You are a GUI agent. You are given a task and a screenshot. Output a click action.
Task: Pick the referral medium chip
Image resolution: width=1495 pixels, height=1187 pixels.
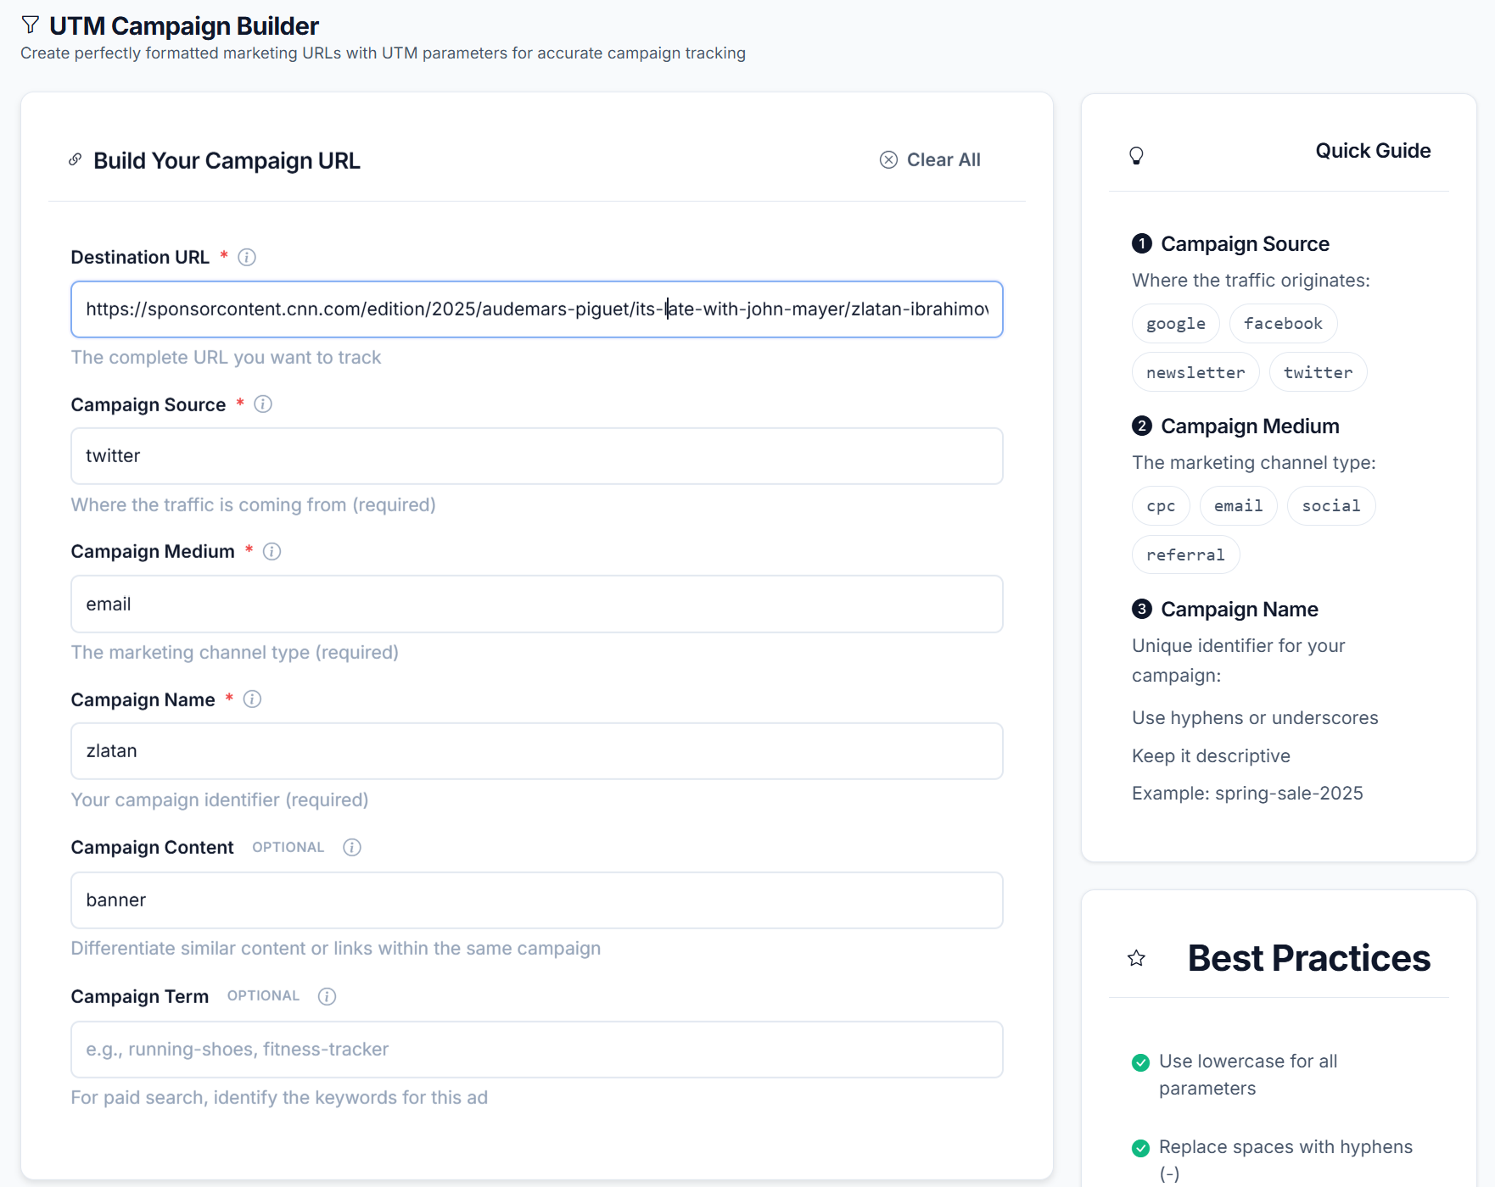[1184, 555]
